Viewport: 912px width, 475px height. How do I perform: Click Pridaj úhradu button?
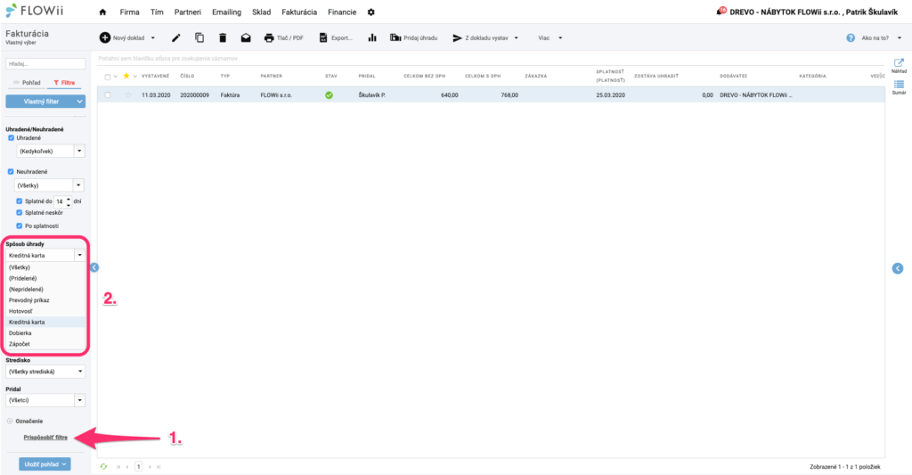click(413, 37)
